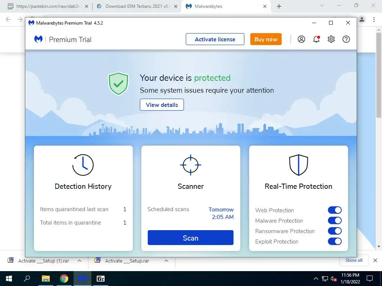
Task: Close the Chrome downloads bar
Action: pyautogui.click(x=375, y=260)
